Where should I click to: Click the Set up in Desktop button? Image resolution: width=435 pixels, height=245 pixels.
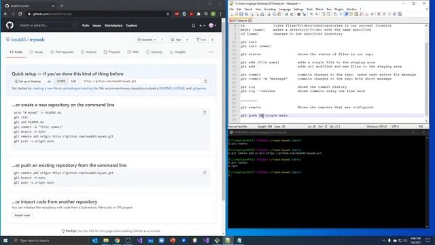[27, 82]
